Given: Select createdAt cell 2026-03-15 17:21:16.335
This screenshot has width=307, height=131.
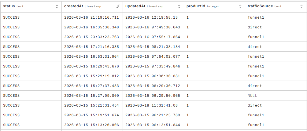Looking at the screenshot, I should click(91, 47).
